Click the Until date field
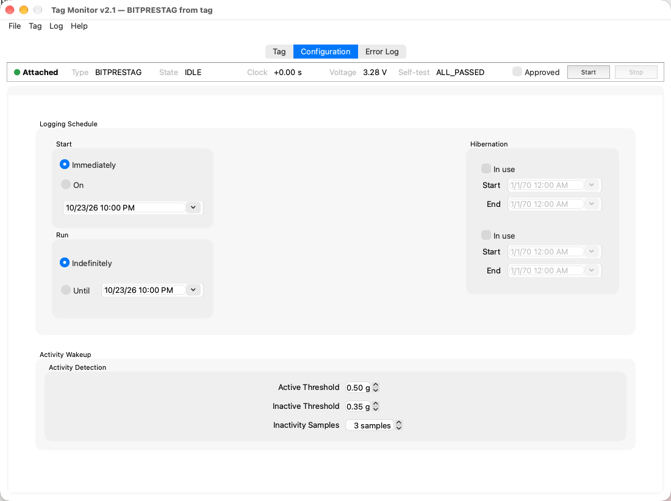 coord(144,290)
